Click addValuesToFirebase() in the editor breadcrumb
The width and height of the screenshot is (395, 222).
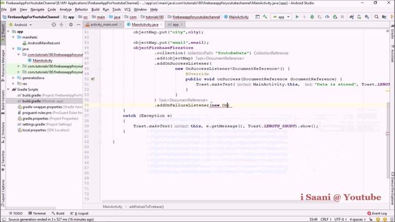(146, 207)
